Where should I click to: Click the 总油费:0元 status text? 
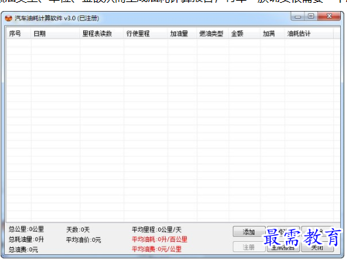(x=23, y=249)
